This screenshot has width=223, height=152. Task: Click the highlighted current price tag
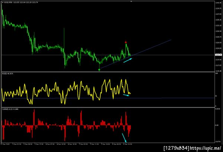click(219, 55)
